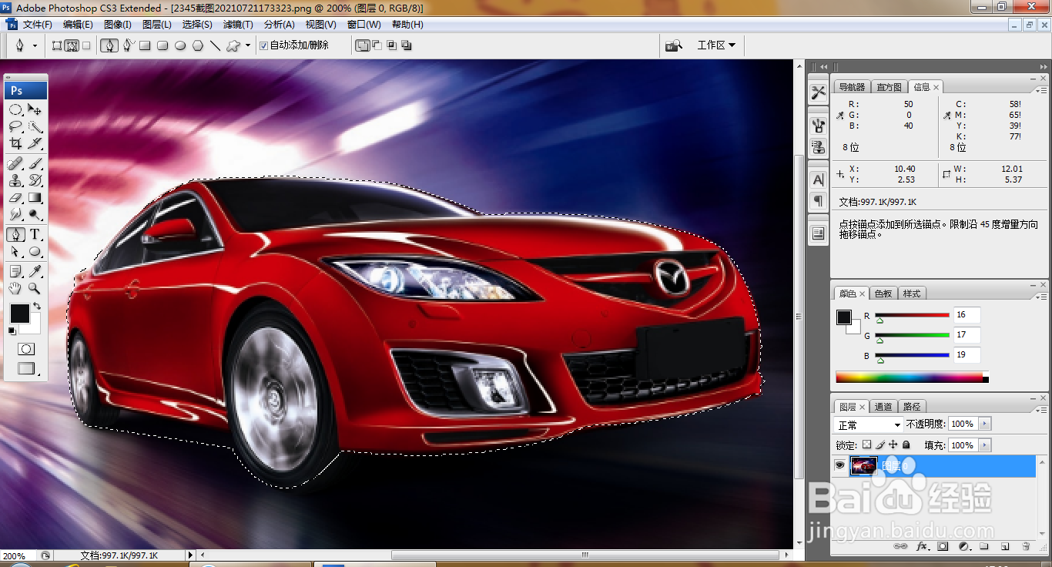Viewport: 1052px width, 567px height.
Task: Toggle the 自动添加/删除 checkbox
Action: click(x=263, y=45)
